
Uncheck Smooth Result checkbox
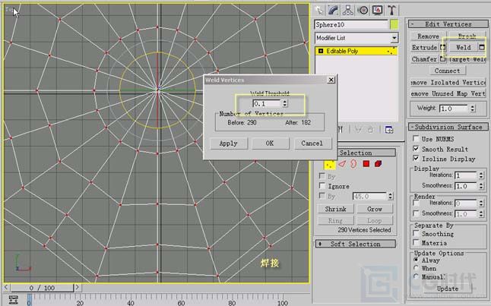[417, 149]
